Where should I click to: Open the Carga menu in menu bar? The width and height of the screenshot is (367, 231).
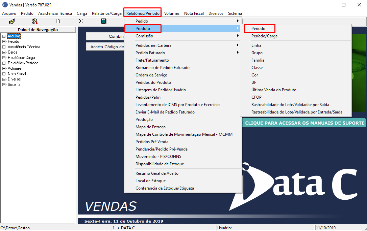[x=82, y=13]
